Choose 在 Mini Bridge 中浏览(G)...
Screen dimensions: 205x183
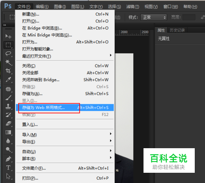point(65,35)
